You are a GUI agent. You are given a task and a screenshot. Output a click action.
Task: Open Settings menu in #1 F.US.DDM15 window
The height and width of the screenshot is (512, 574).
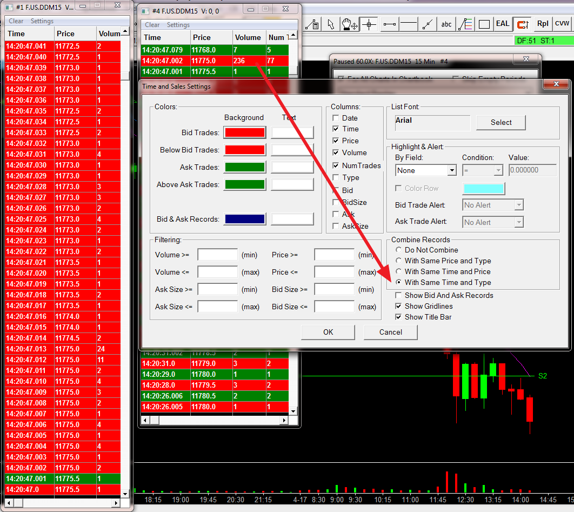42,21
